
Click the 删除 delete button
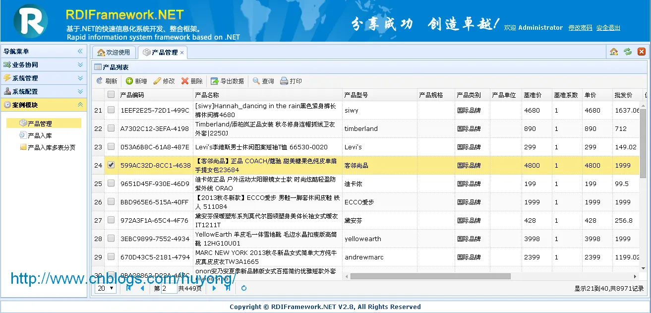[x=192, y=81]
